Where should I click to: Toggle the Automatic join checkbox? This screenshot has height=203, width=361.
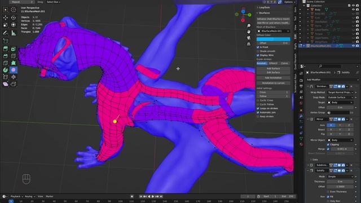pyautogui.click(x=258, y=112)
